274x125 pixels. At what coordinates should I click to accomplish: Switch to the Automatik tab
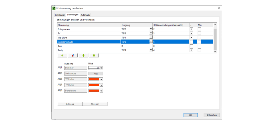click(x=85, y=15)
